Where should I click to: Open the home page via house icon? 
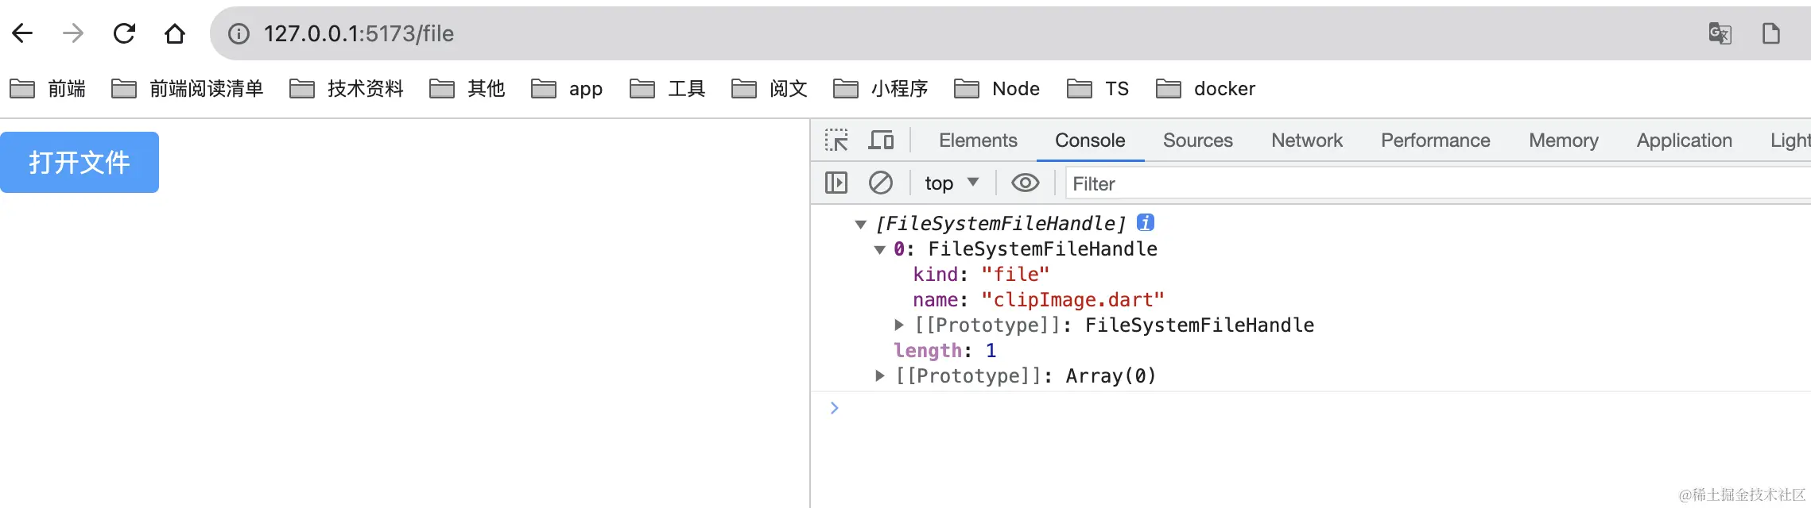pyautogui.click(x=175, y=33)
